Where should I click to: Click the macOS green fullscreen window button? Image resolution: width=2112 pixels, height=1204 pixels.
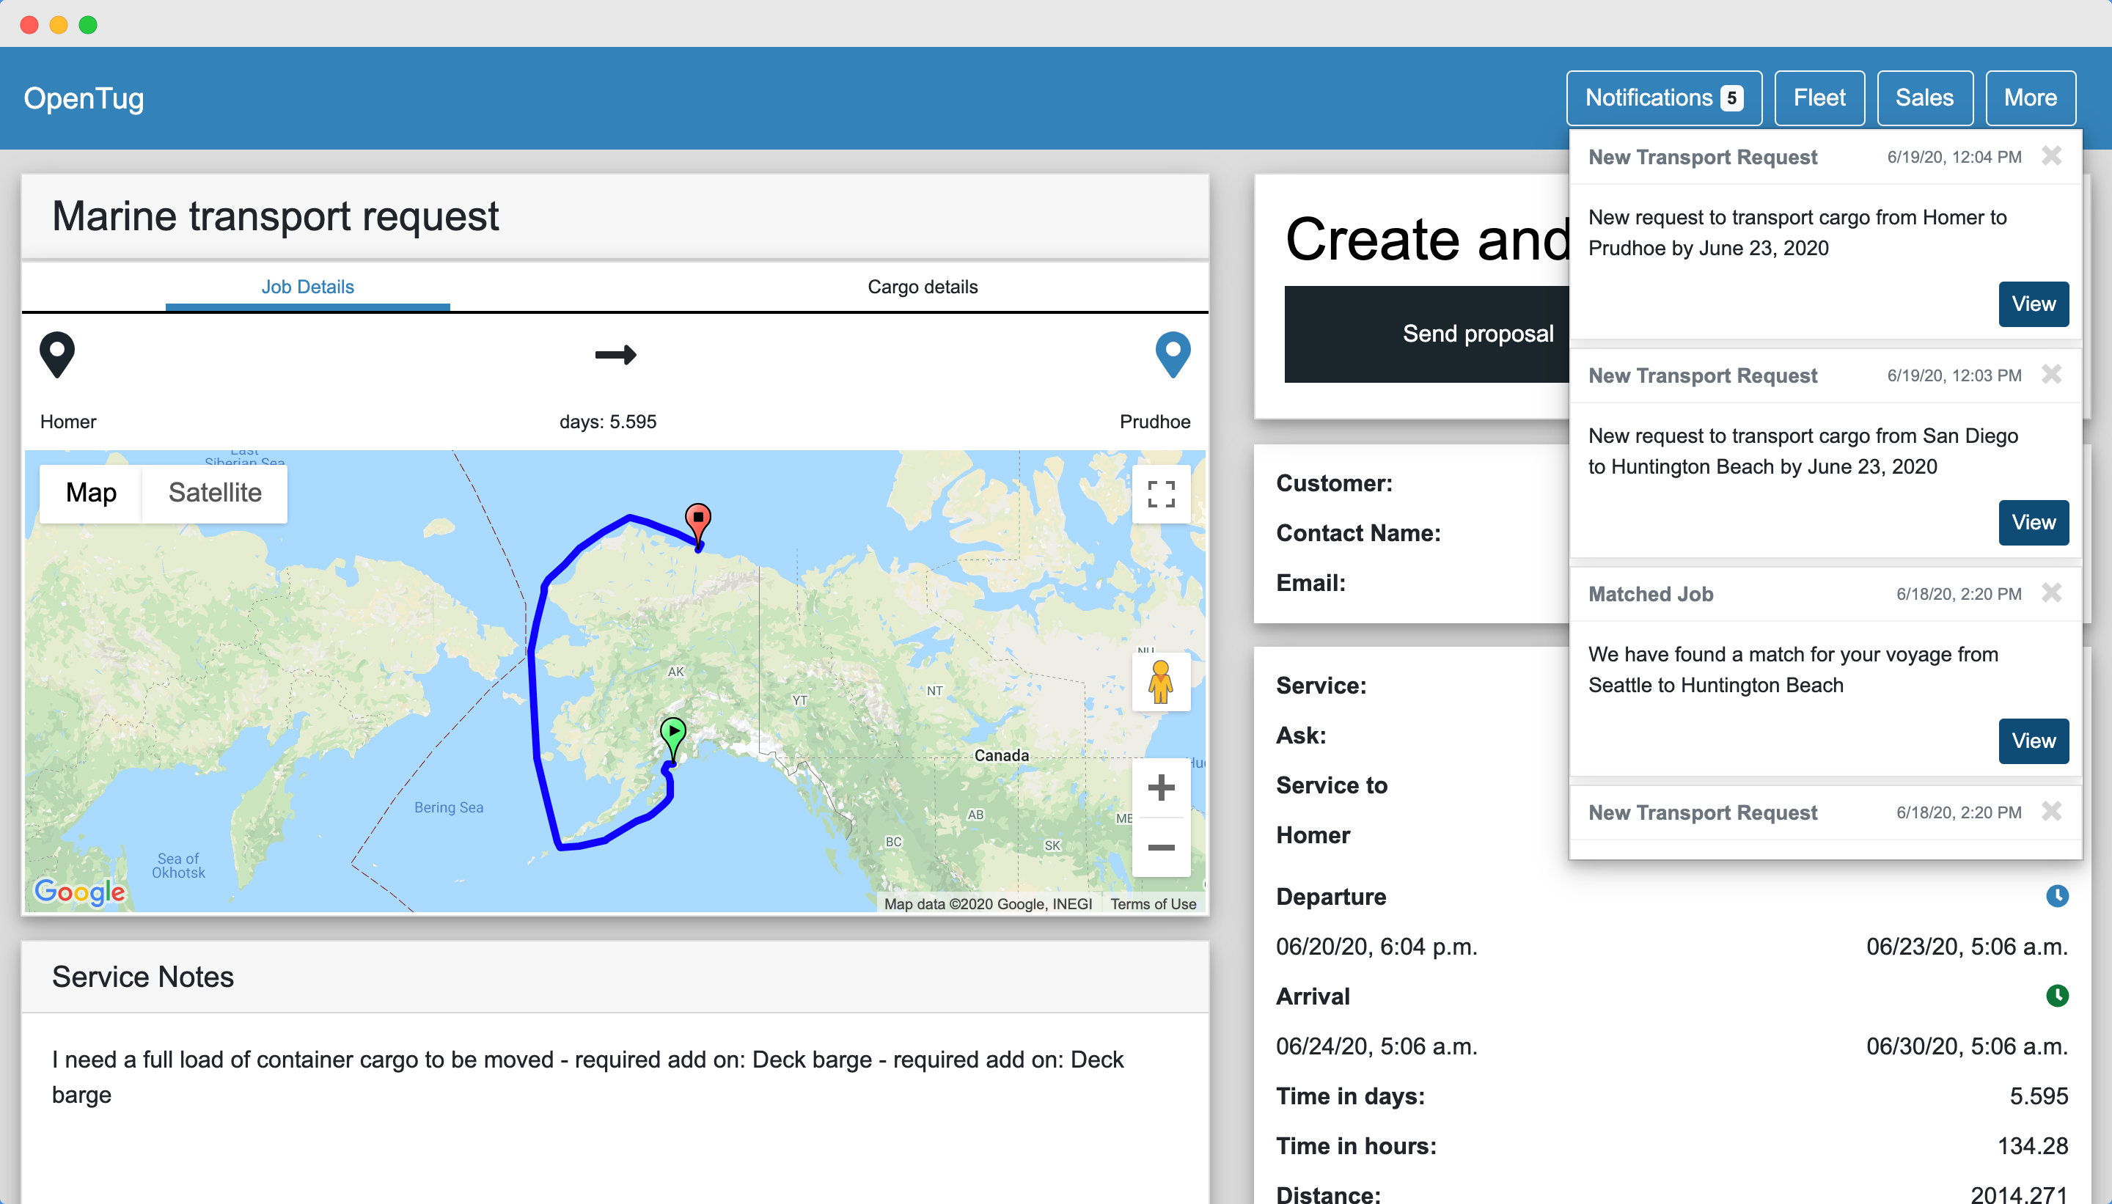pyautogui.click(x=88, y=25)
